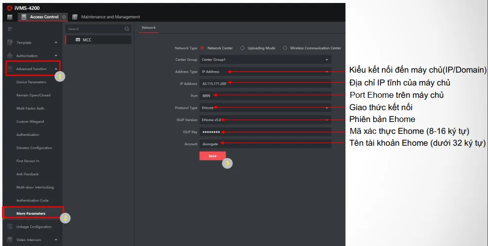Open the Protocol Type dropdown
Viewport: 488px width, 246px height.
265,108
